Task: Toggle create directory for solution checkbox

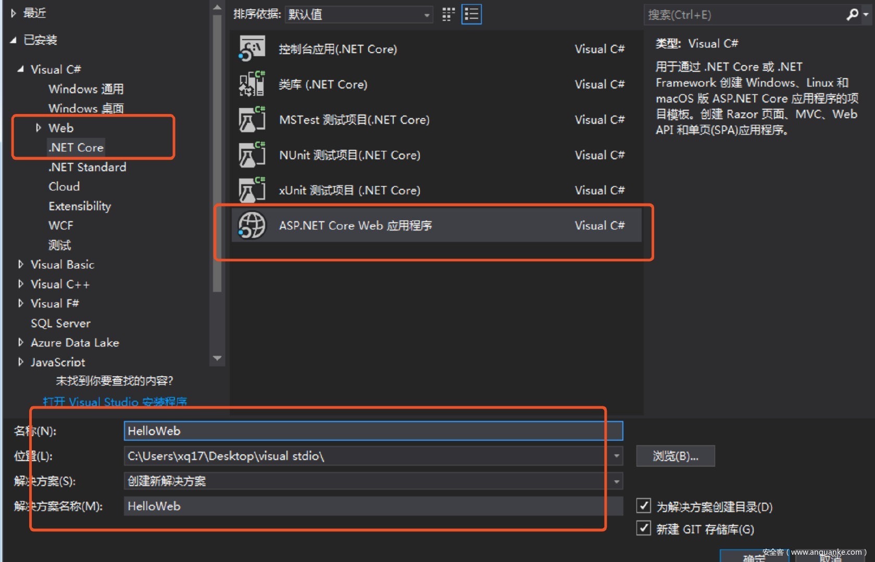Action: (x=644, y=506)
